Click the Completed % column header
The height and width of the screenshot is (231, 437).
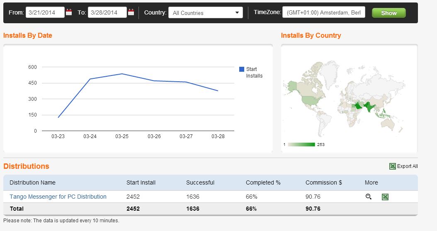pyautogui.click(x=263, y=182)
